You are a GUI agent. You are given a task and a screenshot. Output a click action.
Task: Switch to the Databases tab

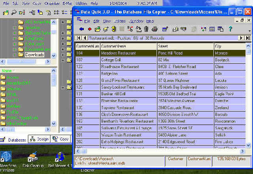[14, 140]
